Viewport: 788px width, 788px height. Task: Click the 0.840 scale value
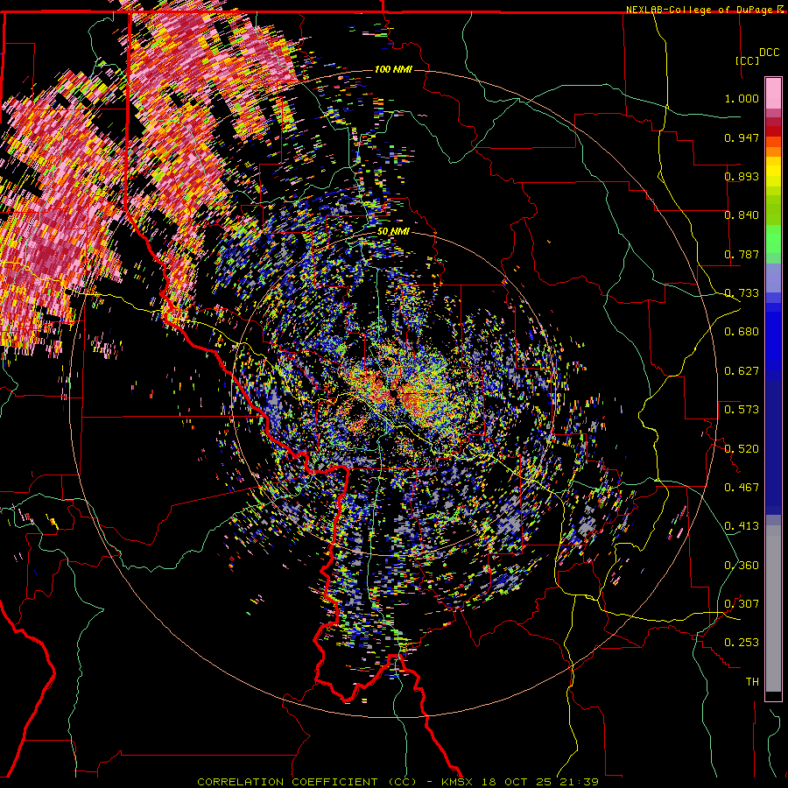coord(742,215)
